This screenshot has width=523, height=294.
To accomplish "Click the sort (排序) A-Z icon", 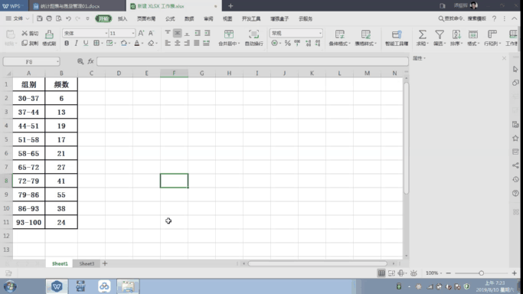I will 456,34.
